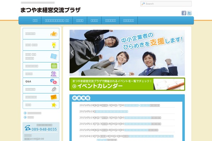Click the banner subtitle まつやま経営交流プラザで開催されるイベントを一覧でチェック!
Screen dimensions: 212x141
[112, 81]
